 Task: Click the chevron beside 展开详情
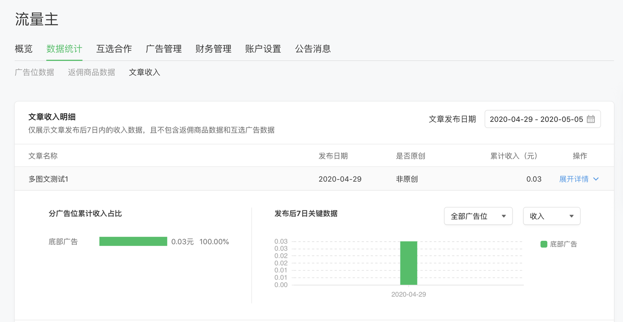(x=596, y=179)
